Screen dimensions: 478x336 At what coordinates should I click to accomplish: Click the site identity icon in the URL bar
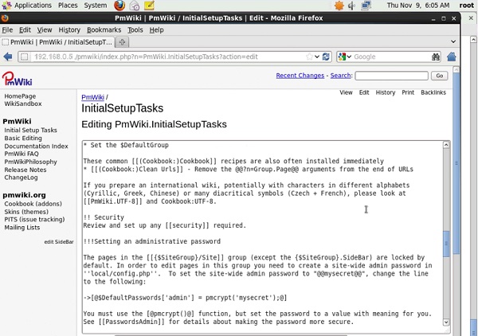[25, 57]
